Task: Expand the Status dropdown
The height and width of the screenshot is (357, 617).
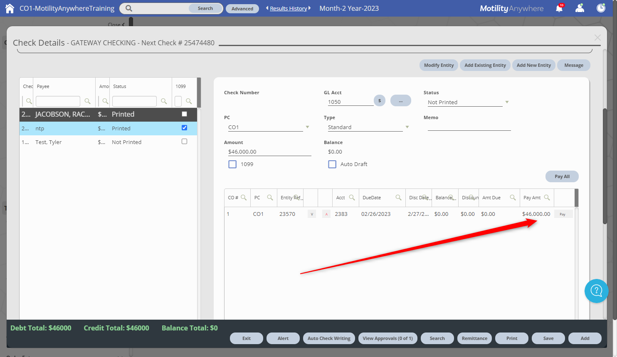Action: click(506, 102)
